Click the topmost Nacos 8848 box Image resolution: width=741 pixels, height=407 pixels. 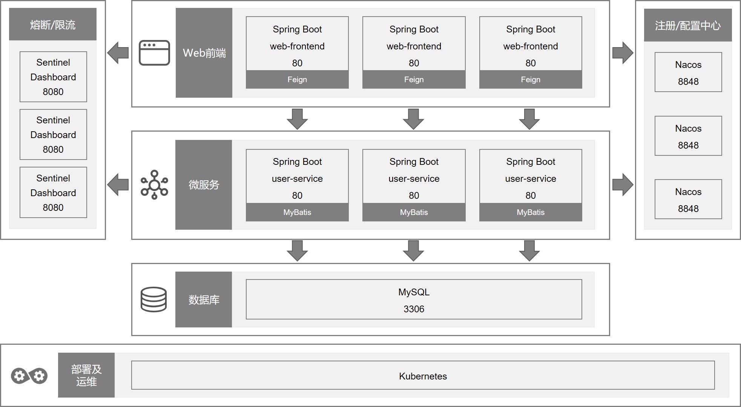pyautogui.click(x=688, y=72)
